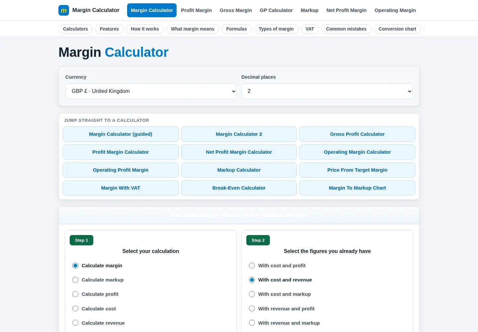This screenshot has width=478, height=332.
Task: Click the 'Jump straight to a calculator' label
Action: 107,121
